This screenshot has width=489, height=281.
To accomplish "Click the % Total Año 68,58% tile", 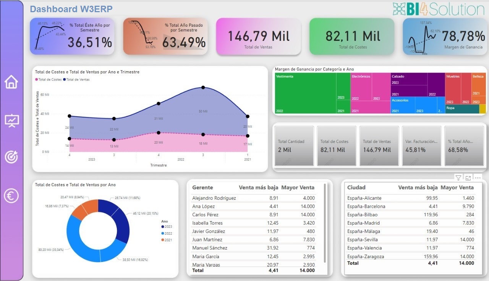I will (464, 146).
